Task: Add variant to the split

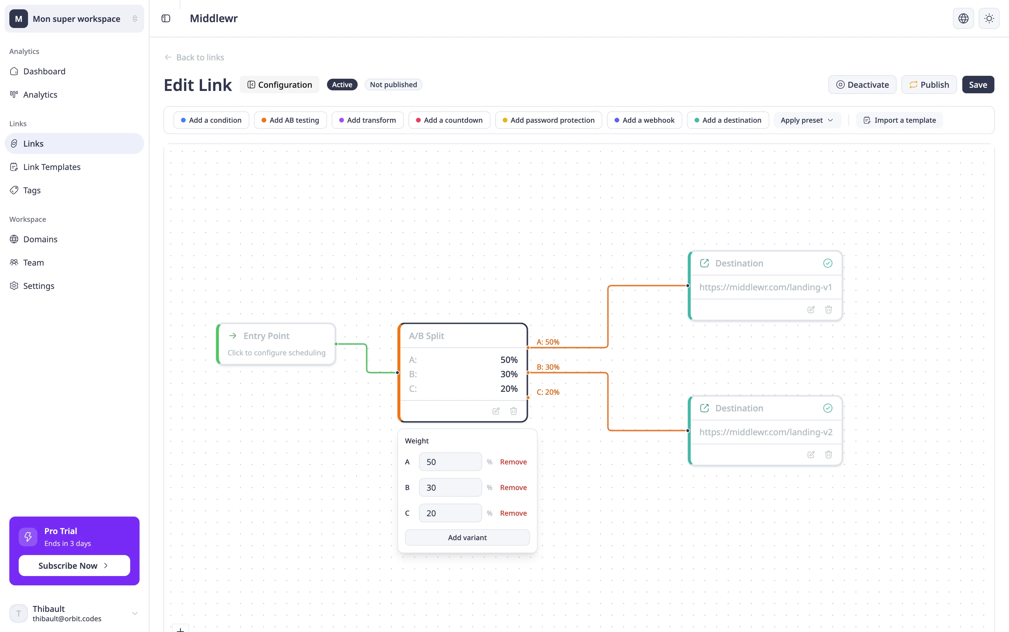Action: coord(467,538)
